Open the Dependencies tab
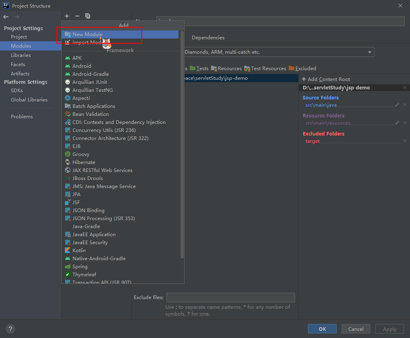This screenshot has width=410, height=338. (x=208, y=37)
